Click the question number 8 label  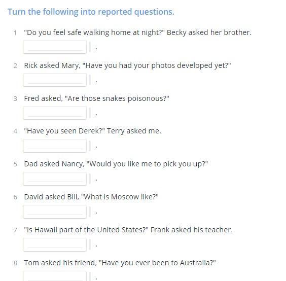pyautogui.click(x=15, y=263)
